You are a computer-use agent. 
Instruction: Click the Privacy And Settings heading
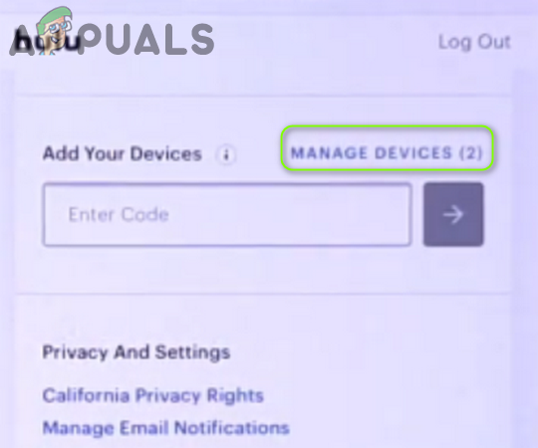[136, 352]
